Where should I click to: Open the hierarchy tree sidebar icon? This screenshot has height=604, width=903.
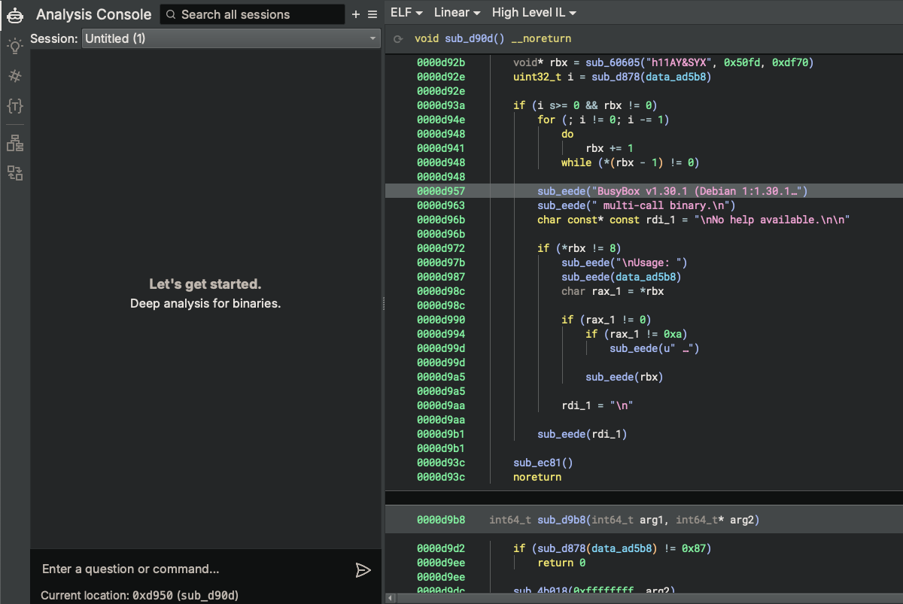click(x=14, y=143)
